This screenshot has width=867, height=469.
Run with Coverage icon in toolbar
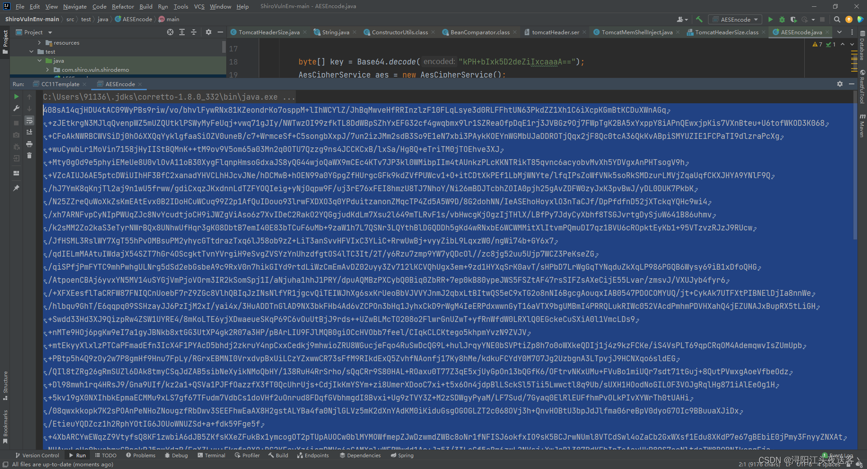(x=793, y=19)
